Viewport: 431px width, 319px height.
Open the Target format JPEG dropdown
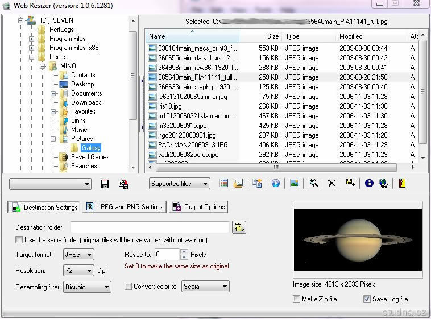[x=78, y=255]
